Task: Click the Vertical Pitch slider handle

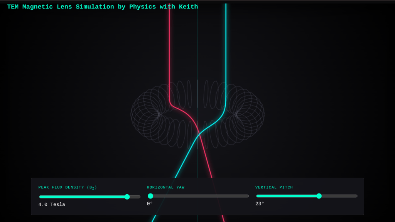Action: coord(319,196)
